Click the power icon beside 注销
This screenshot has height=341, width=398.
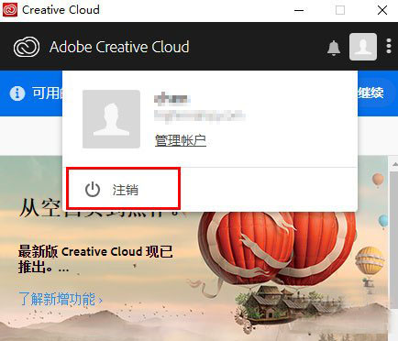coord(93,190)
